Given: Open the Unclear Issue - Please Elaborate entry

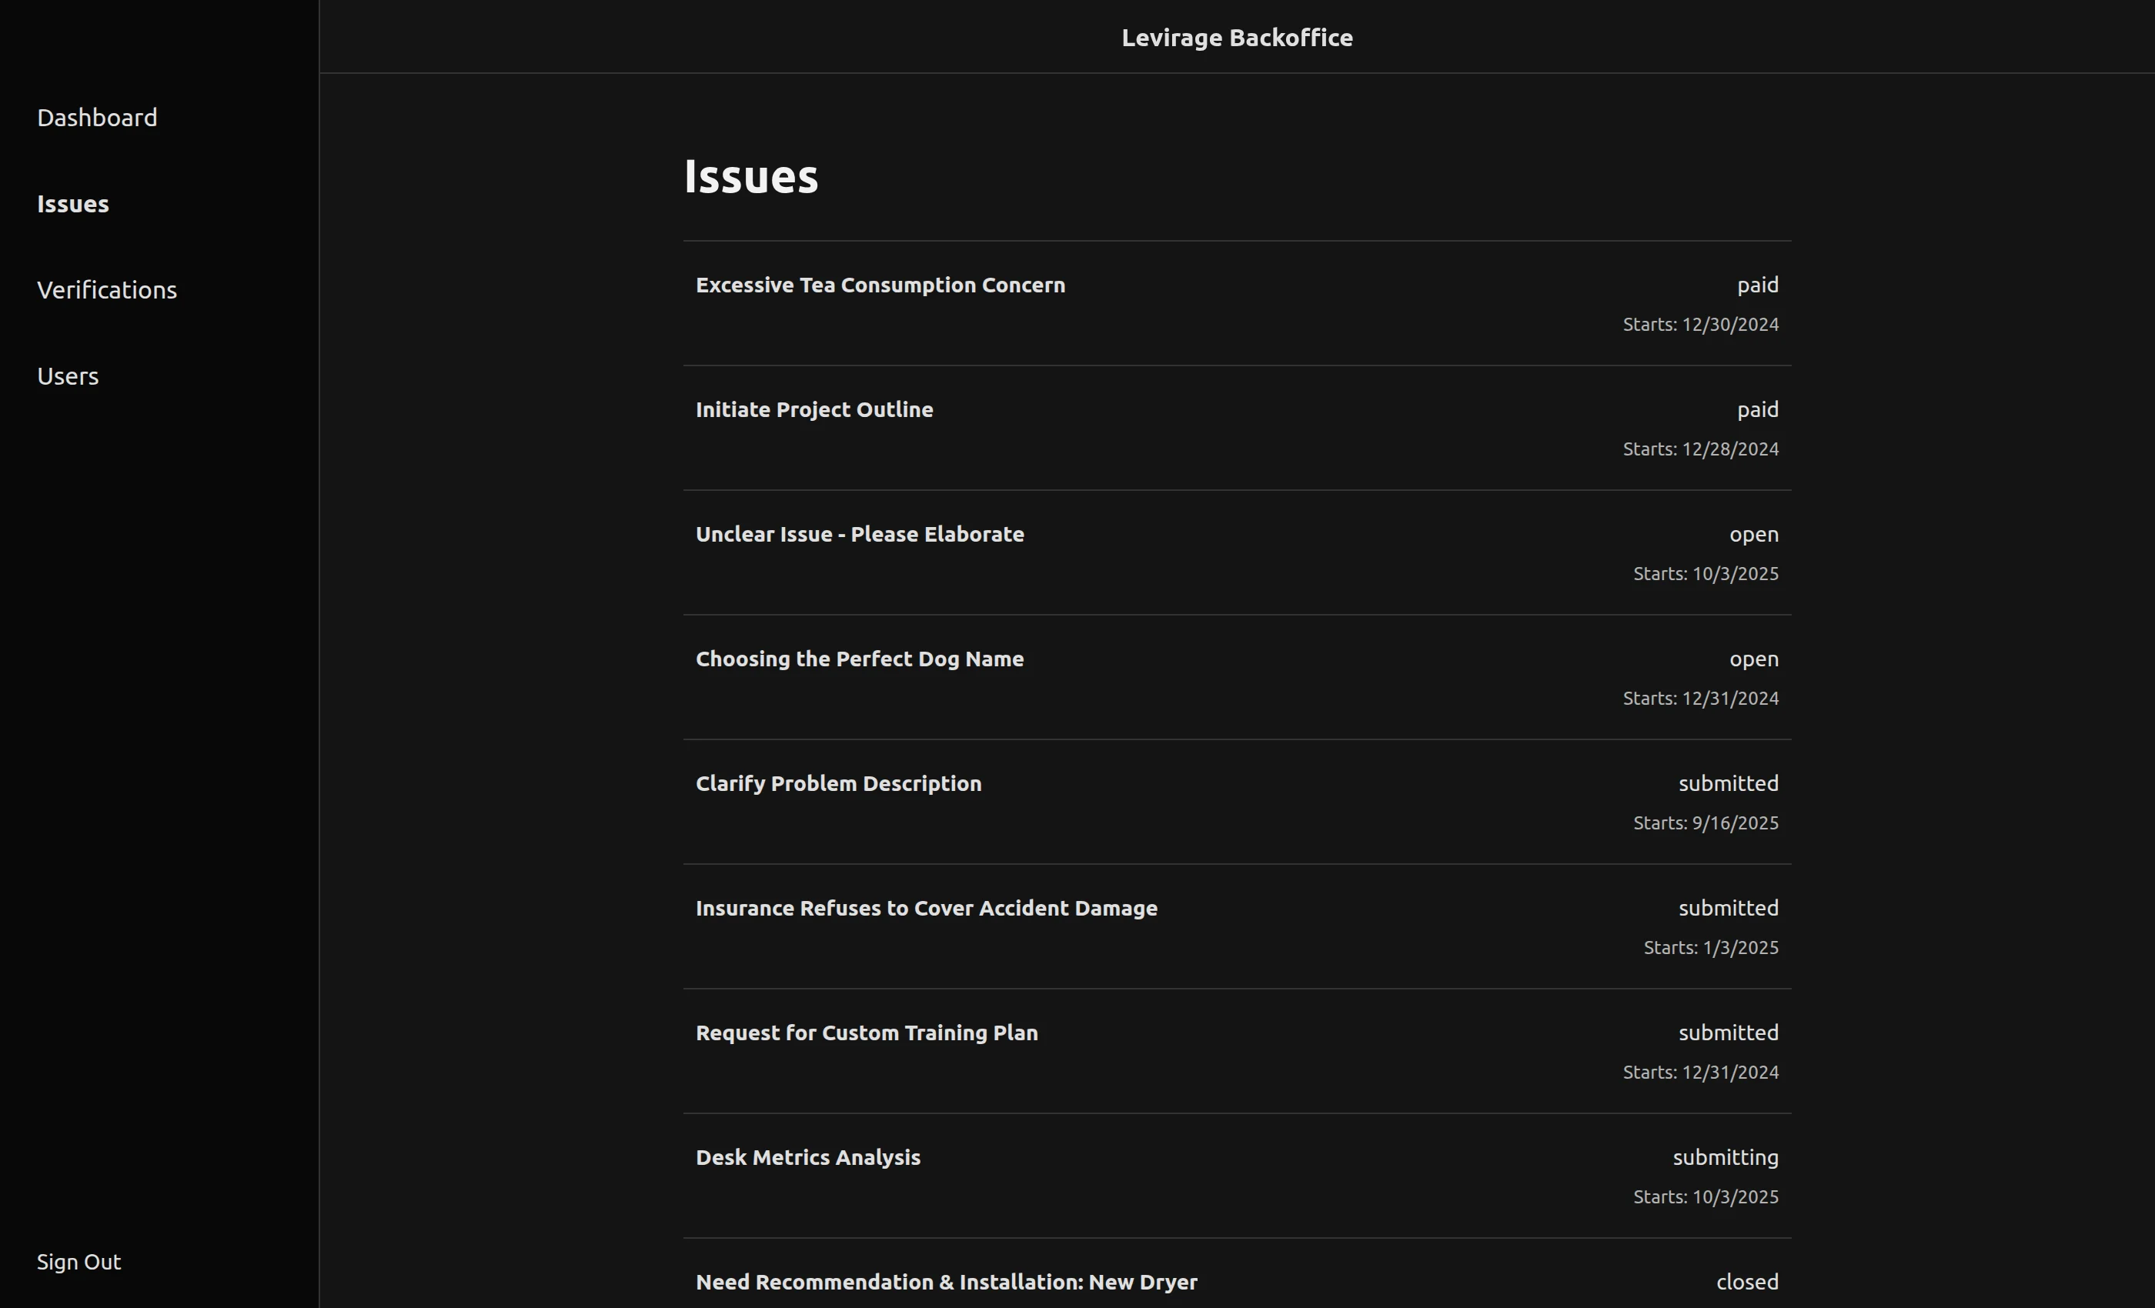Looking at the screenshot, I should (859, 534).
